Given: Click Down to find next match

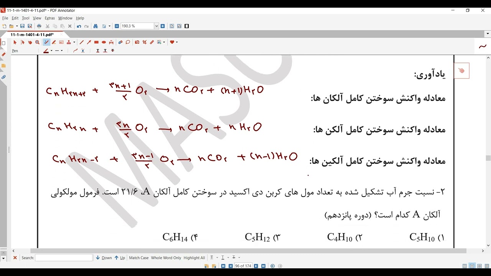Looking at the screenshot, I should click(x=104, y=258).
